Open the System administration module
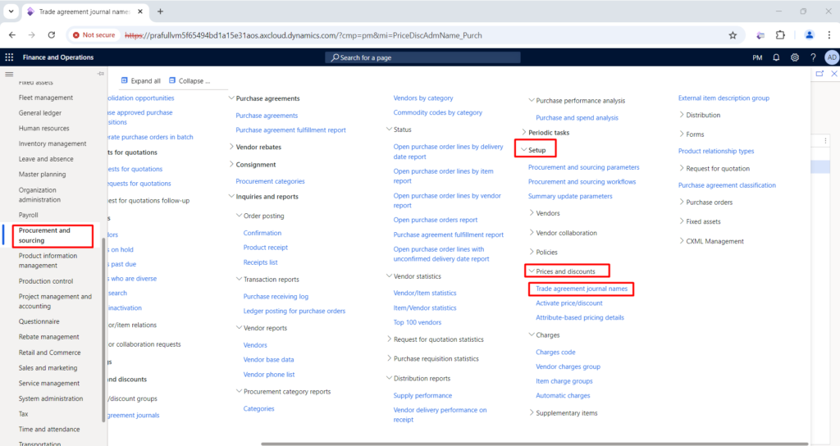Screen dimensions: 840x446 coord(51,398)
